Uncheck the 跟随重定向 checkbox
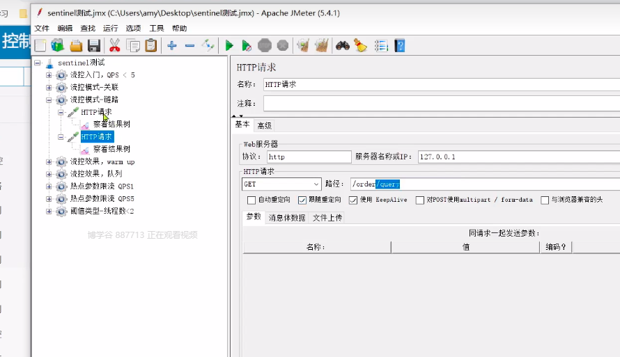 click(x=302, y=200)
